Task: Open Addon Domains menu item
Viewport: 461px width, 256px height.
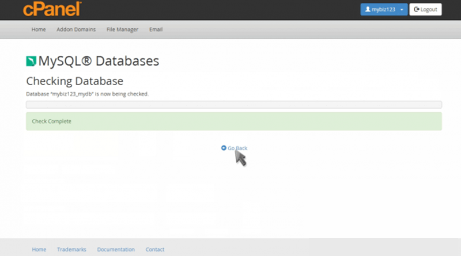Action: (x=76, y=29)
